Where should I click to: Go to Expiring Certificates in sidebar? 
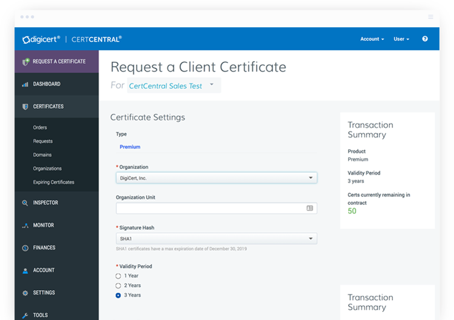(x=53, y=182)
